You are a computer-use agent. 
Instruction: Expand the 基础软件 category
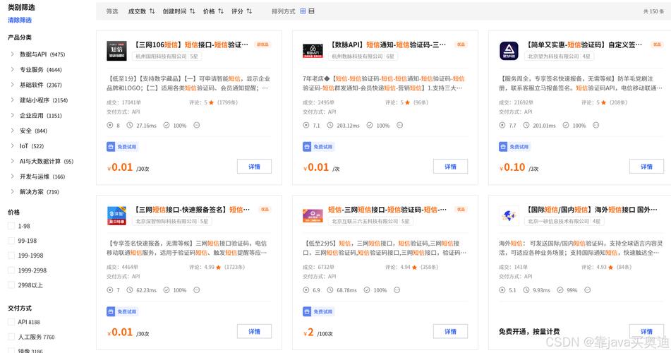point(12,85)
